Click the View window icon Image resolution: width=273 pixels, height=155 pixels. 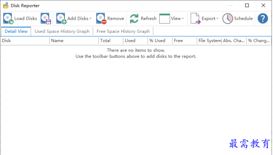click(164, 18)
